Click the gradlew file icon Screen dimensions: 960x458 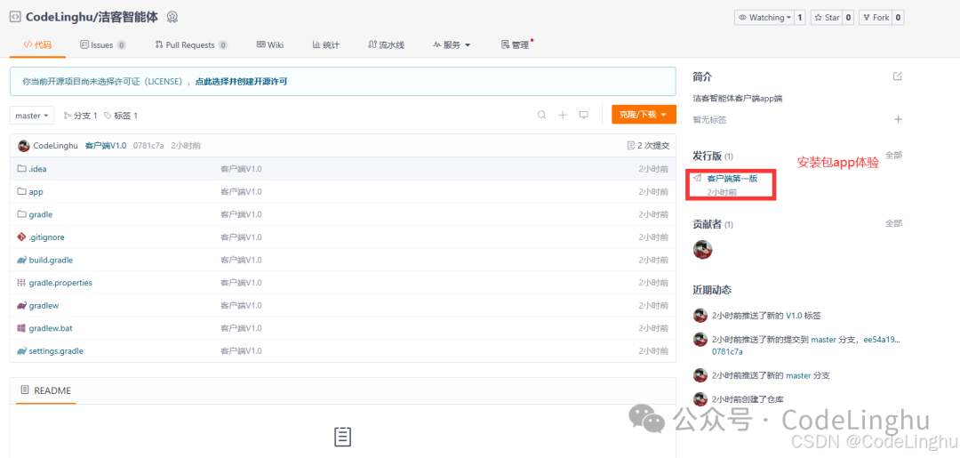pos(22,305)
